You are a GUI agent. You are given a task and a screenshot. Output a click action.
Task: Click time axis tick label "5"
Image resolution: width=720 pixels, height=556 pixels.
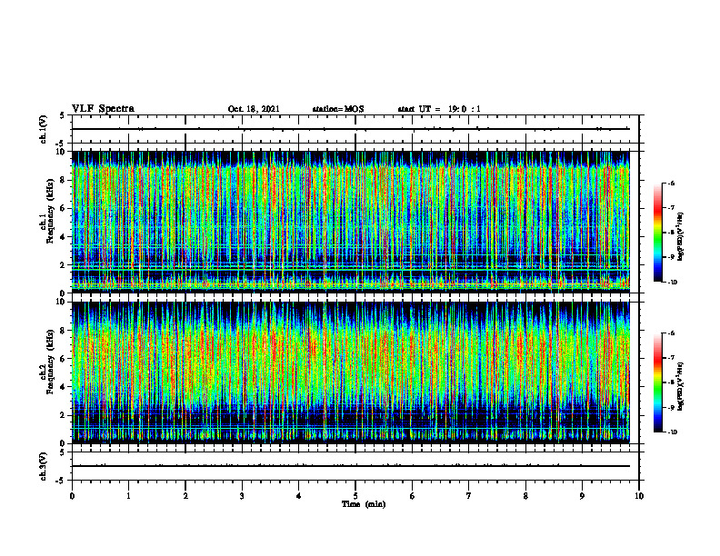point(355,496)
